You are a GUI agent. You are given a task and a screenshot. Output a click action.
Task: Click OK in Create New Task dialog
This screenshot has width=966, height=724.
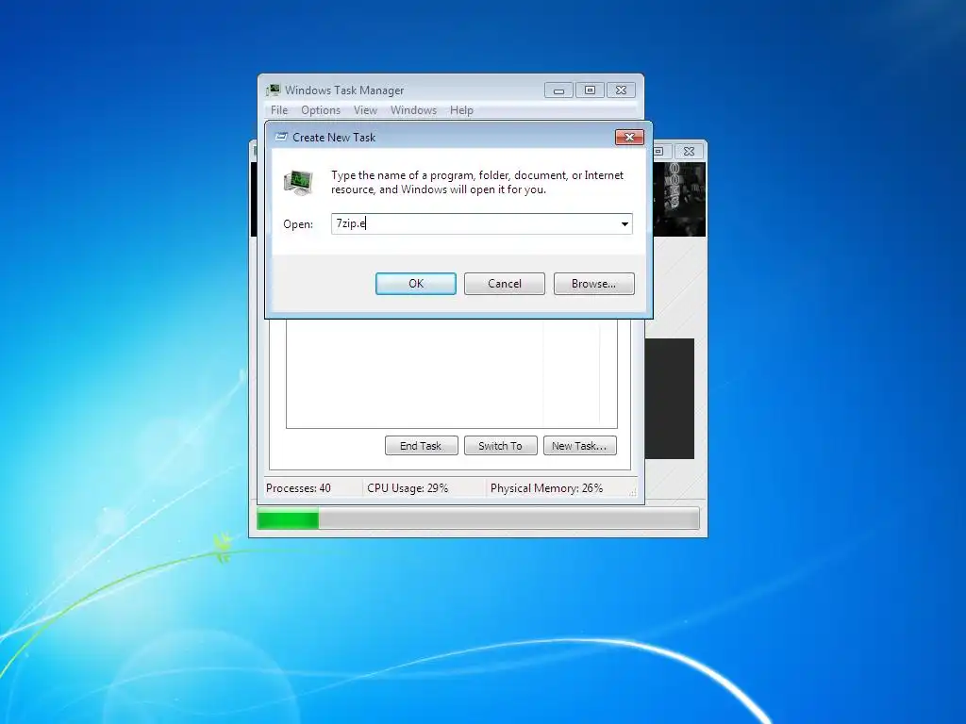click(416, 284)
